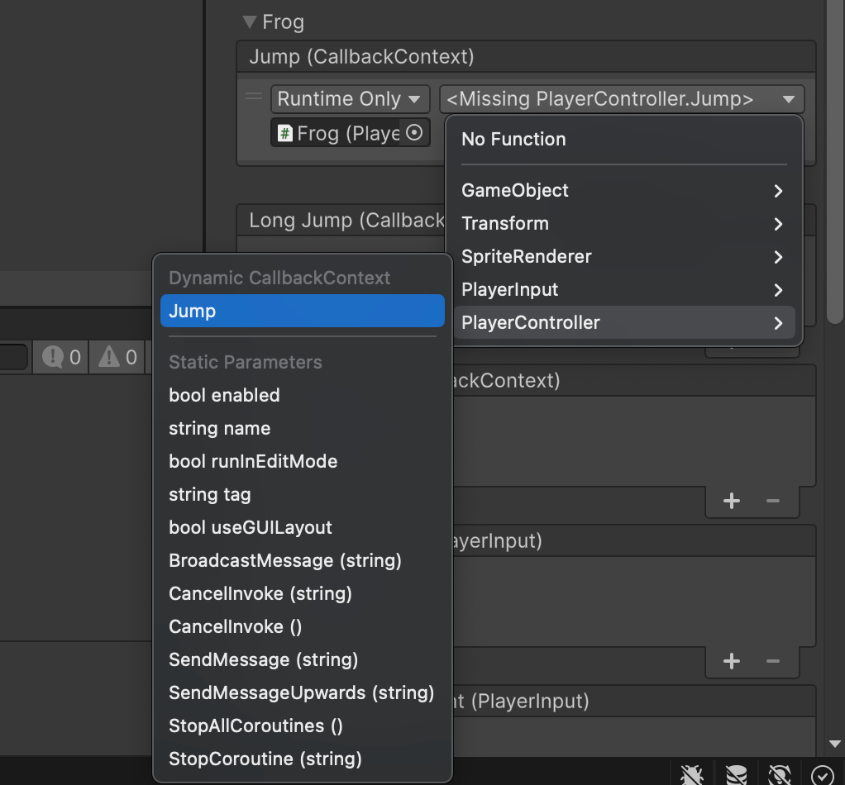Select No Function in the menu
845x785 pixels.
coord(513,140)
